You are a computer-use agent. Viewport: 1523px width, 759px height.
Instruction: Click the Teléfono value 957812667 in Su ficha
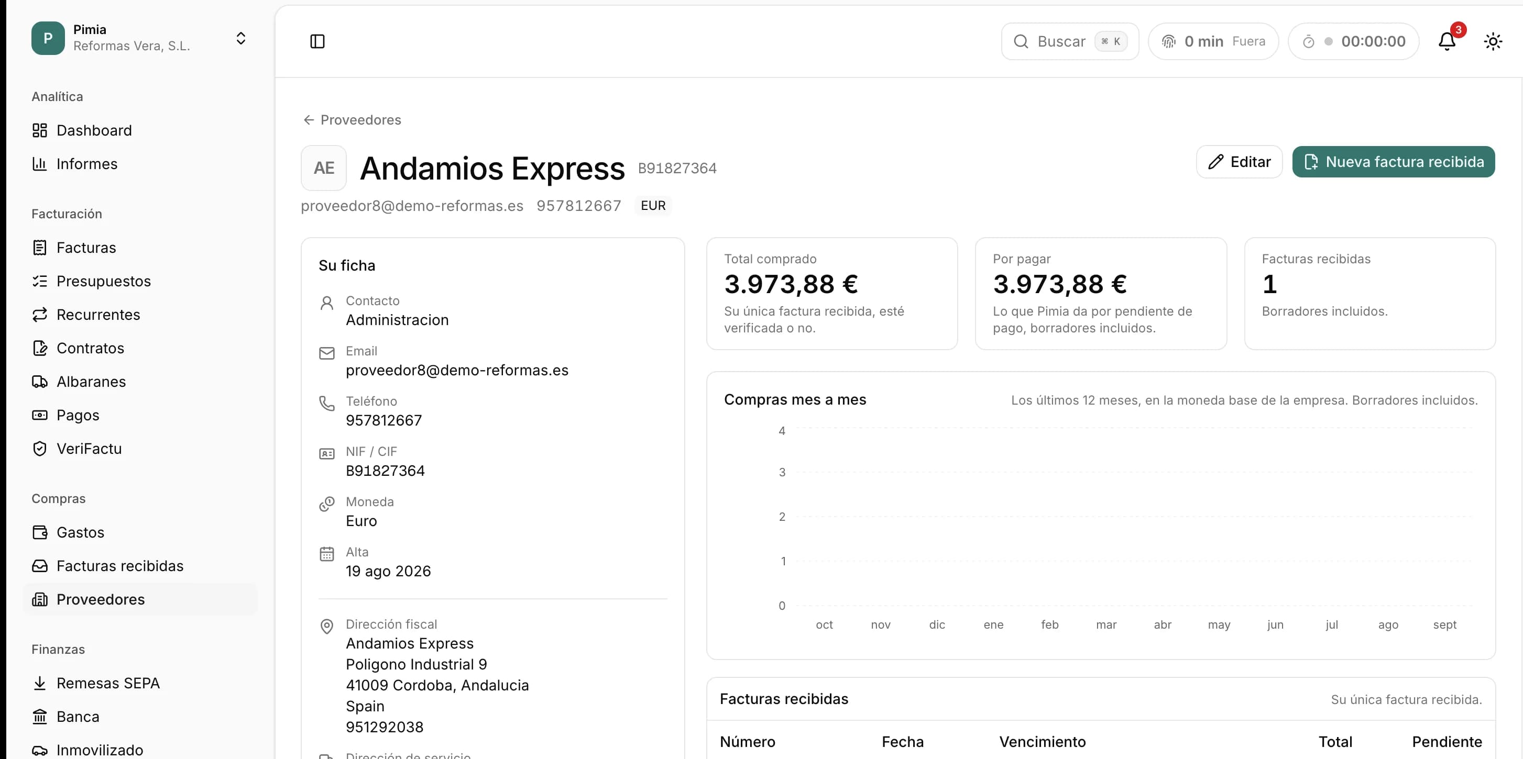[384, 420]
